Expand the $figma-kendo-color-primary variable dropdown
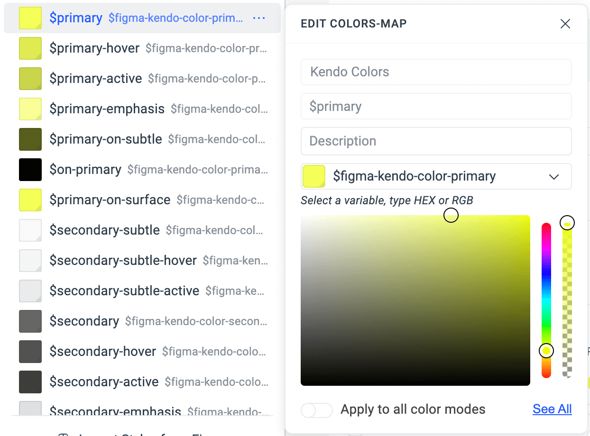Viewport: 590px width, 436px height. click(x=554, y=176)
